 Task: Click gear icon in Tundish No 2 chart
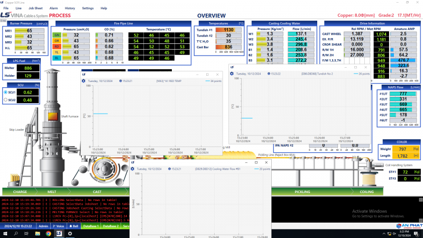(232, 74)
